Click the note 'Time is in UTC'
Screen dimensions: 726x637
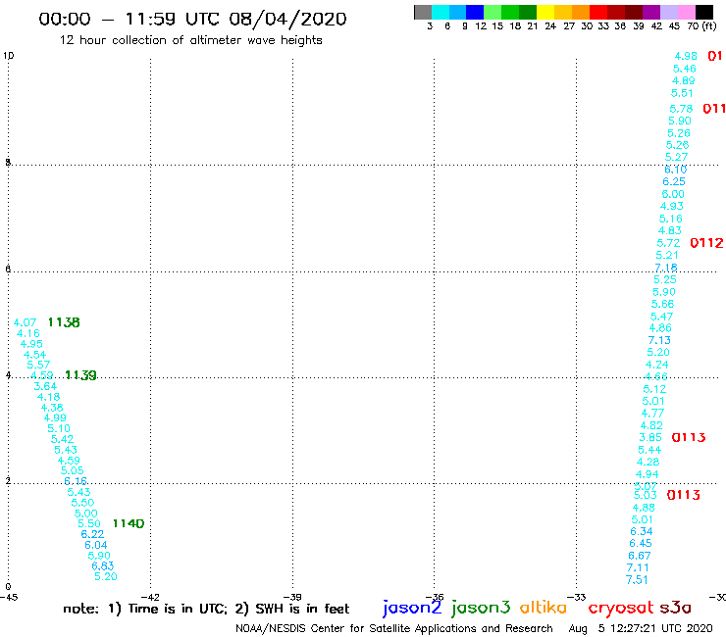(178, 609)
